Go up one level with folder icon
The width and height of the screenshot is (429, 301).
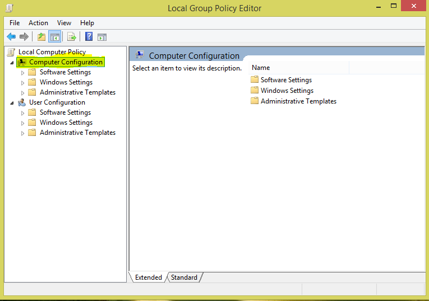41,36
